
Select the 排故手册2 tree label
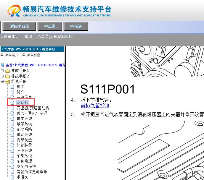point(20,76)
